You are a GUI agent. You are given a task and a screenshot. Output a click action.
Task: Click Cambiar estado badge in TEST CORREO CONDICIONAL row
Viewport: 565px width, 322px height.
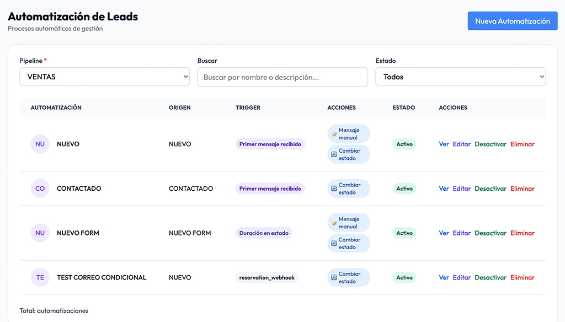coord(348,277)
